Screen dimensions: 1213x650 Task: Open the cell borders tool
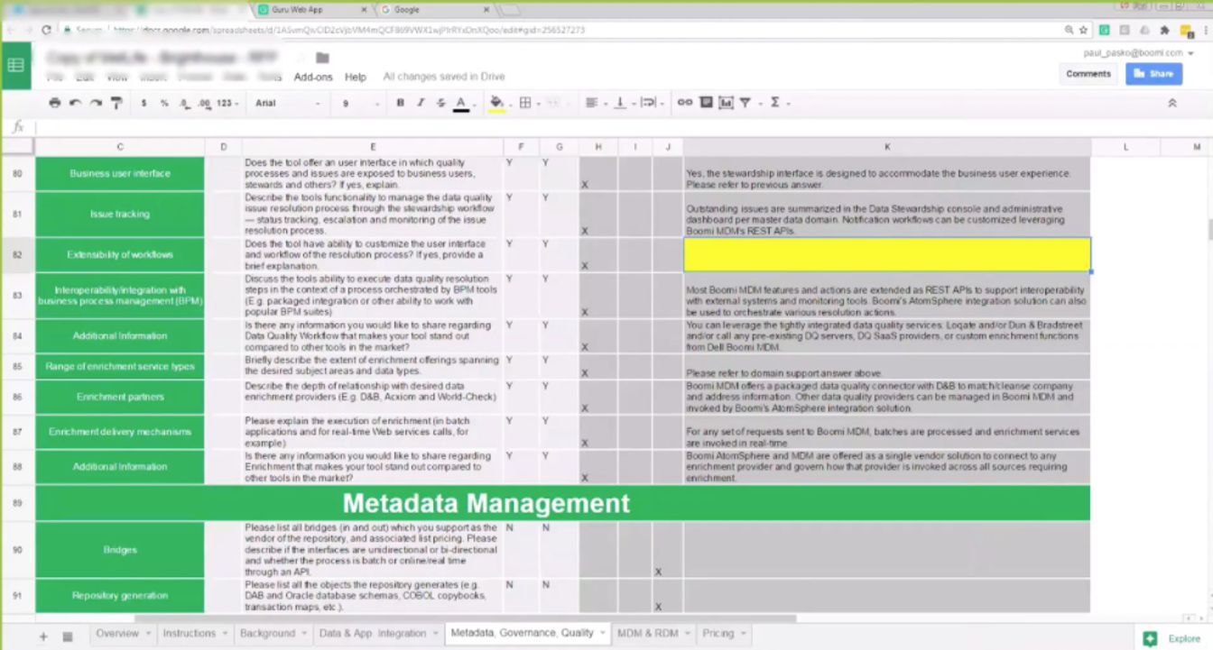coord(525,103)
